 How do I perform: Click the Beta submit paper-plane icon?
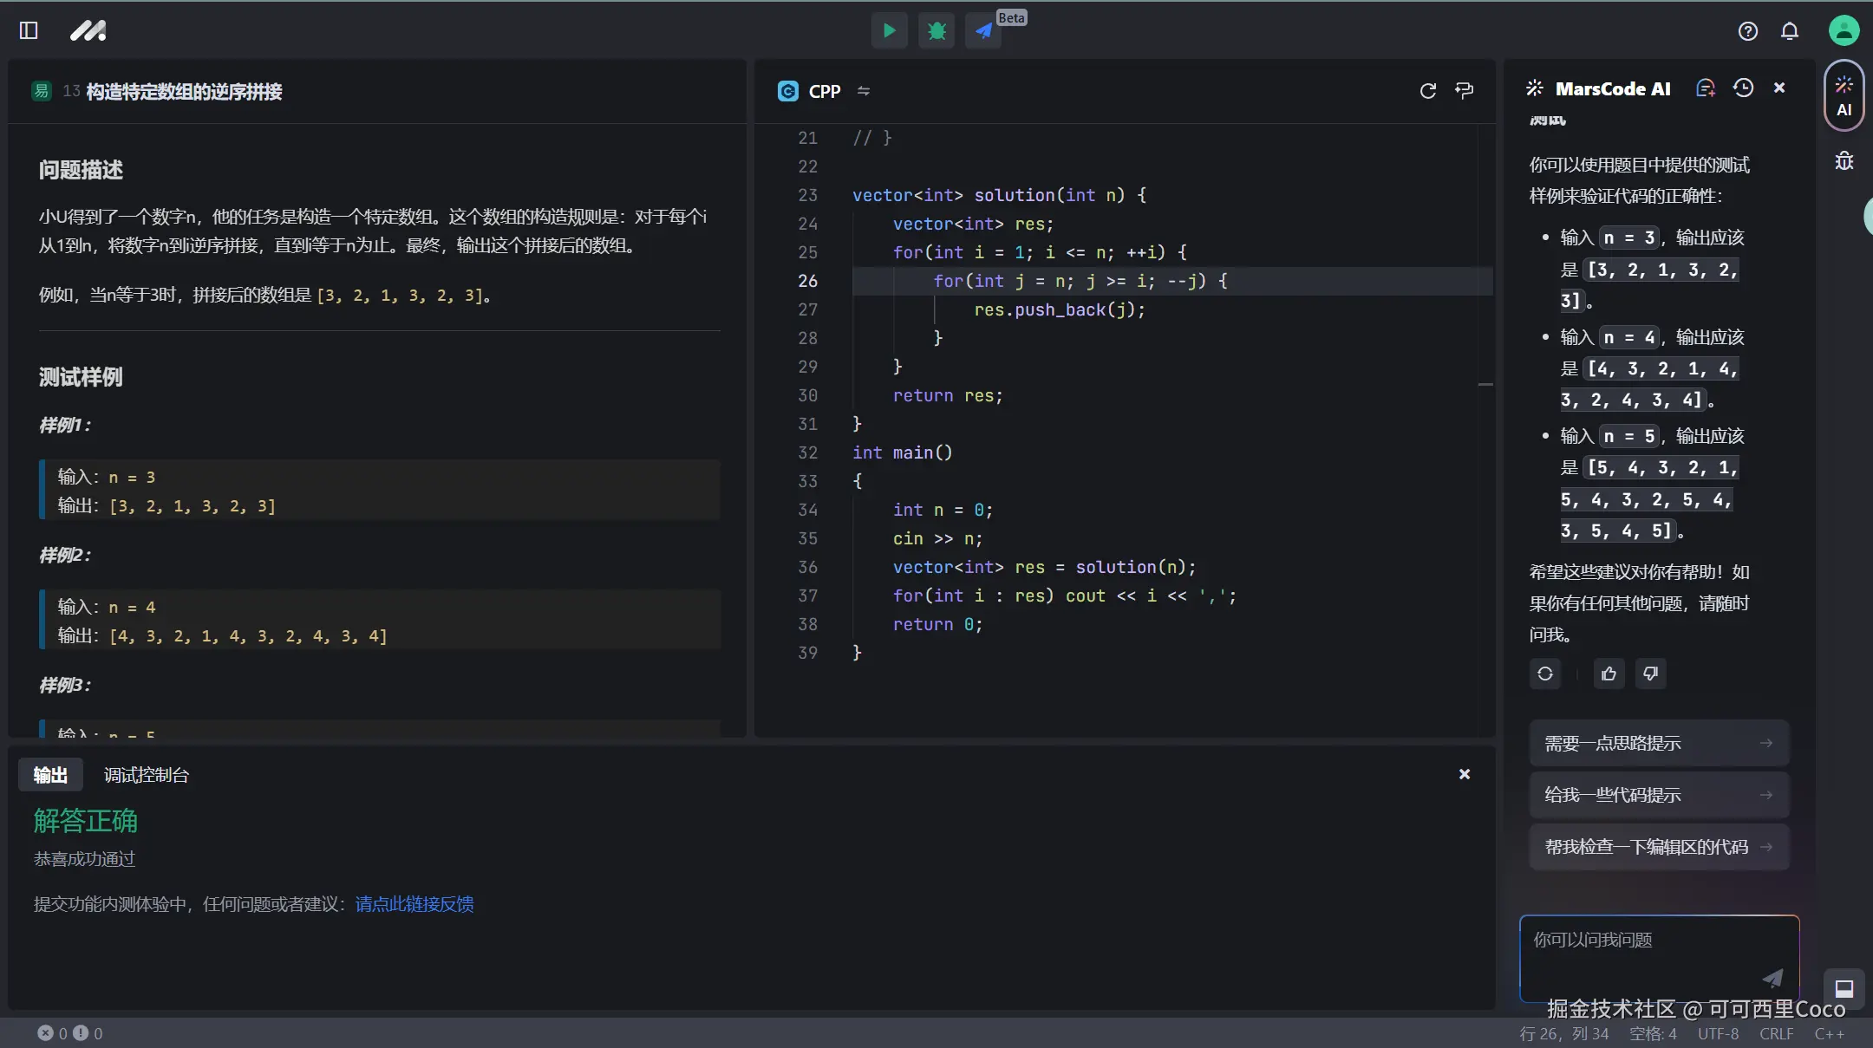pyautogui.click(x=983, y=31)
